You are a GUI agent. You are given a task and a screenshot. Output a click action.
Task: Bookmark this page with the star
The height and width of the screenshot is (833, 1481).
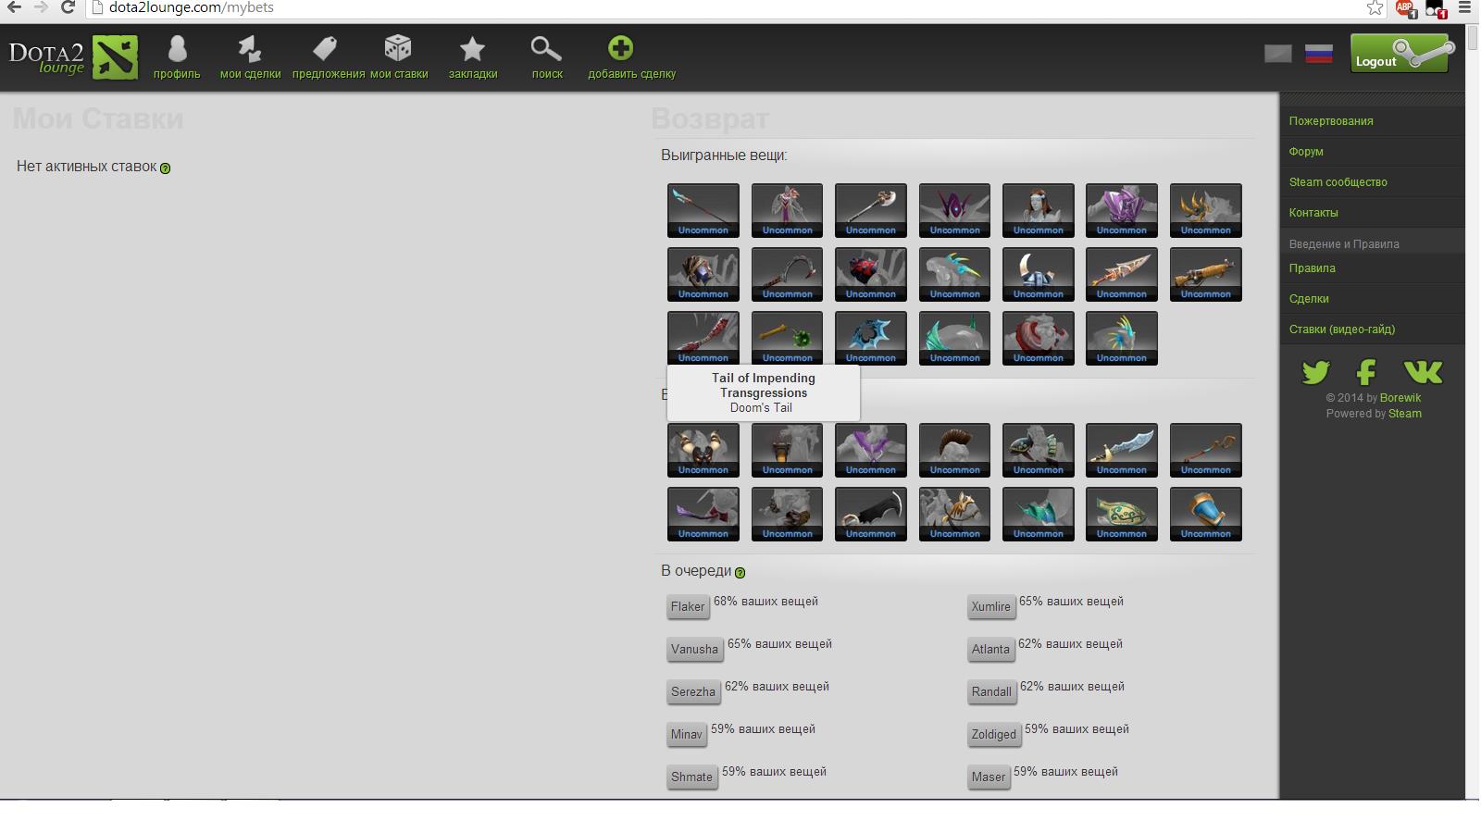coord(1375,7)
